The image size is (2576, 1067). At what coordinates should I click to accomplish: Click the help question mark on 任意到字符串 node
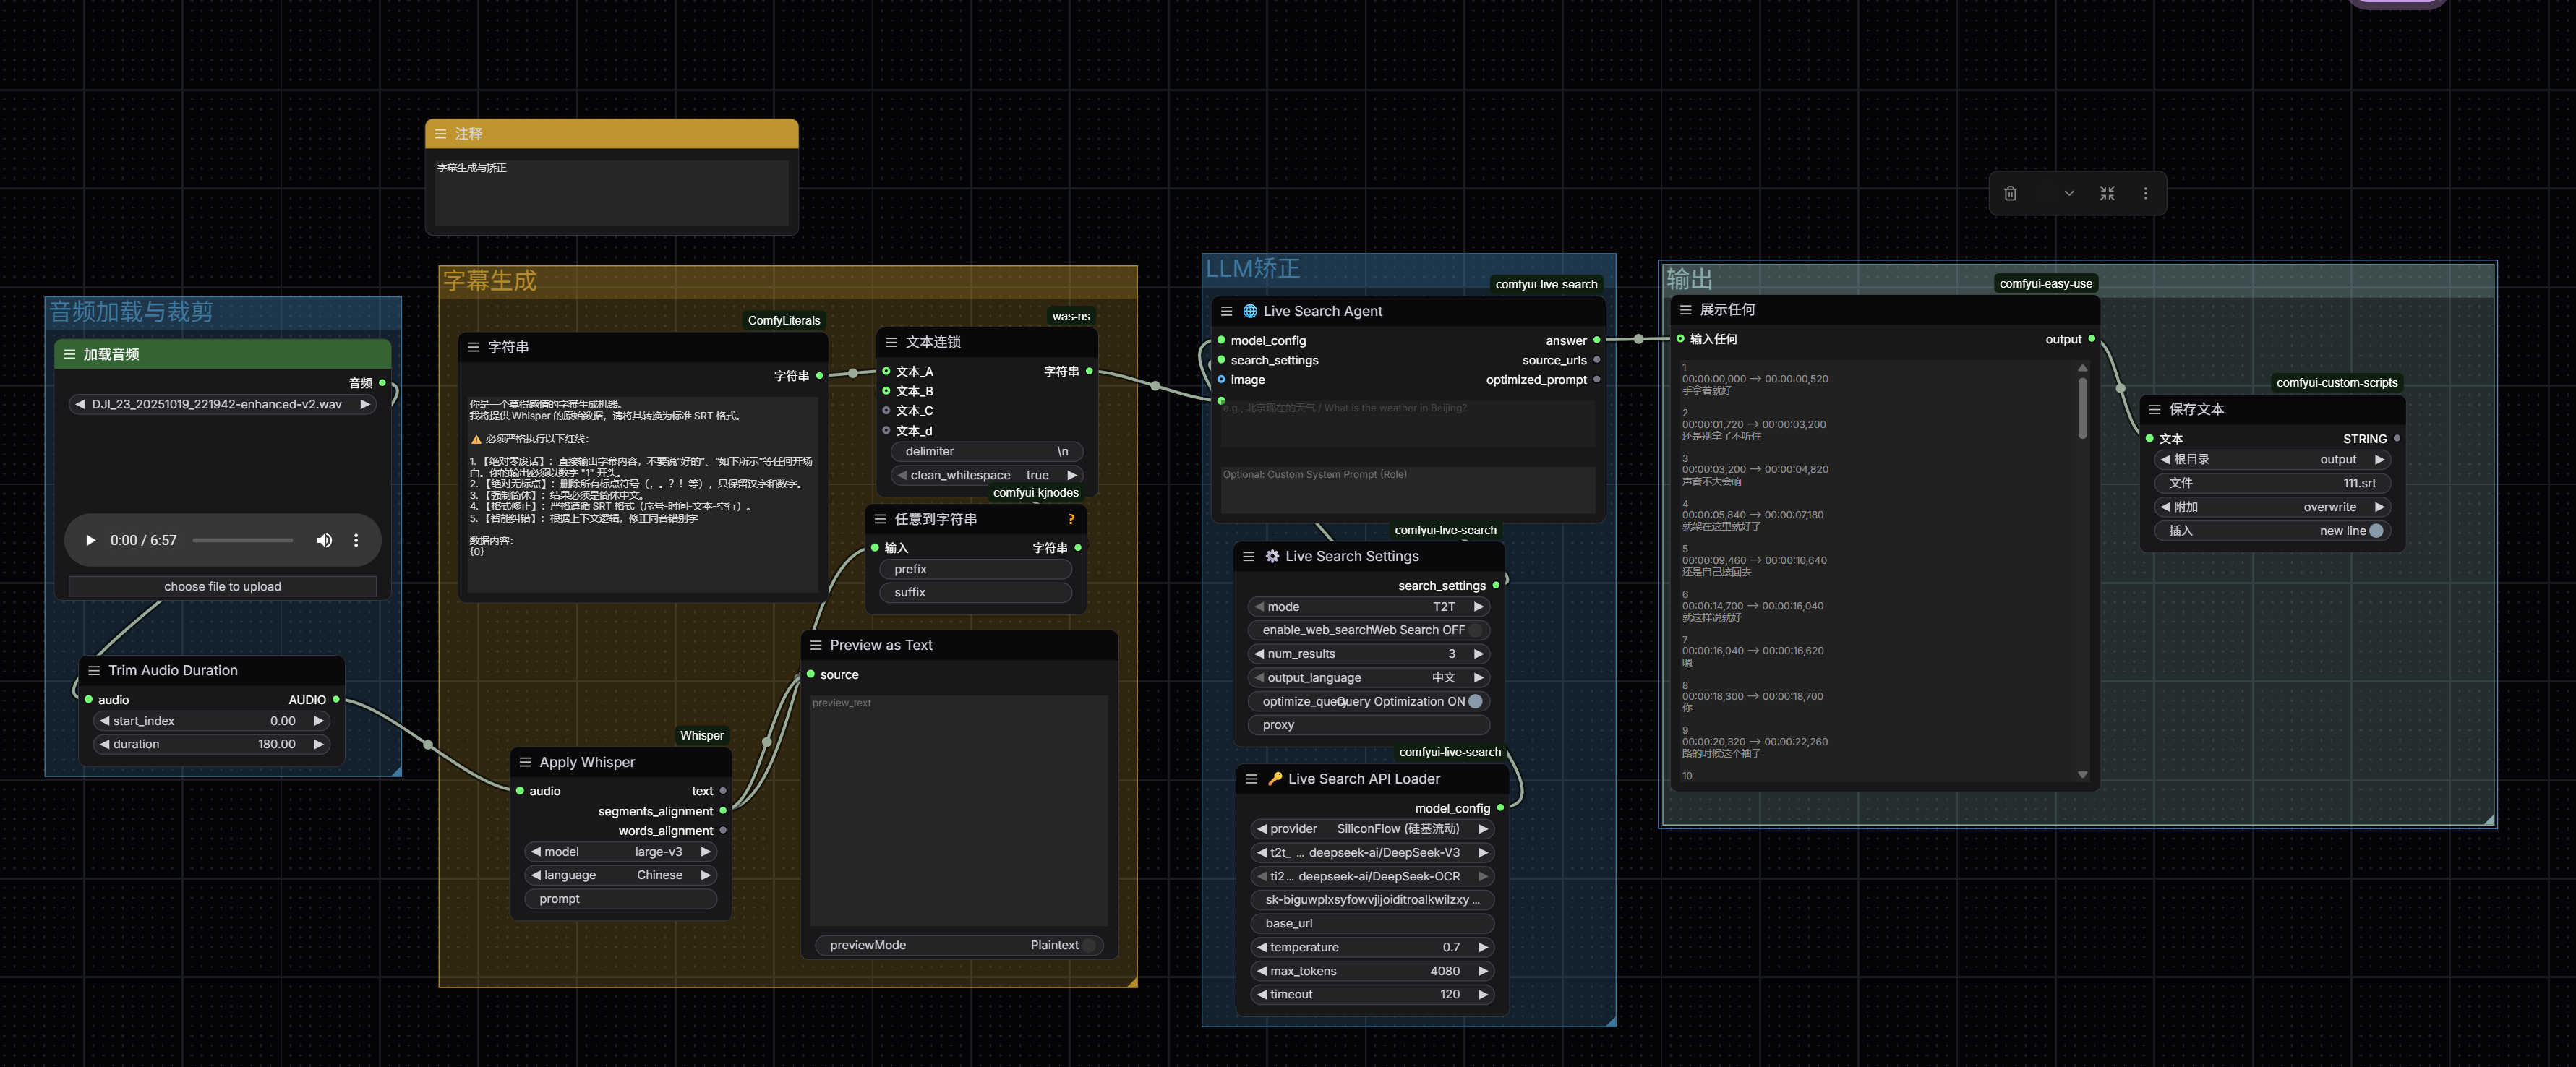[x=1071, y=519]
